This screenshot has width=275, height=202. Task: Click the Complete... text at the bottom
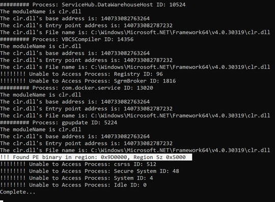coord(17,192)
